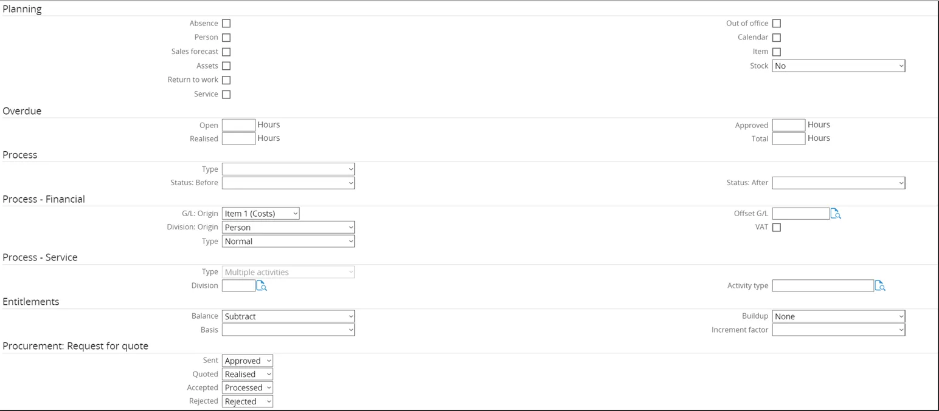Click the Overdue Open hours field

238,125
